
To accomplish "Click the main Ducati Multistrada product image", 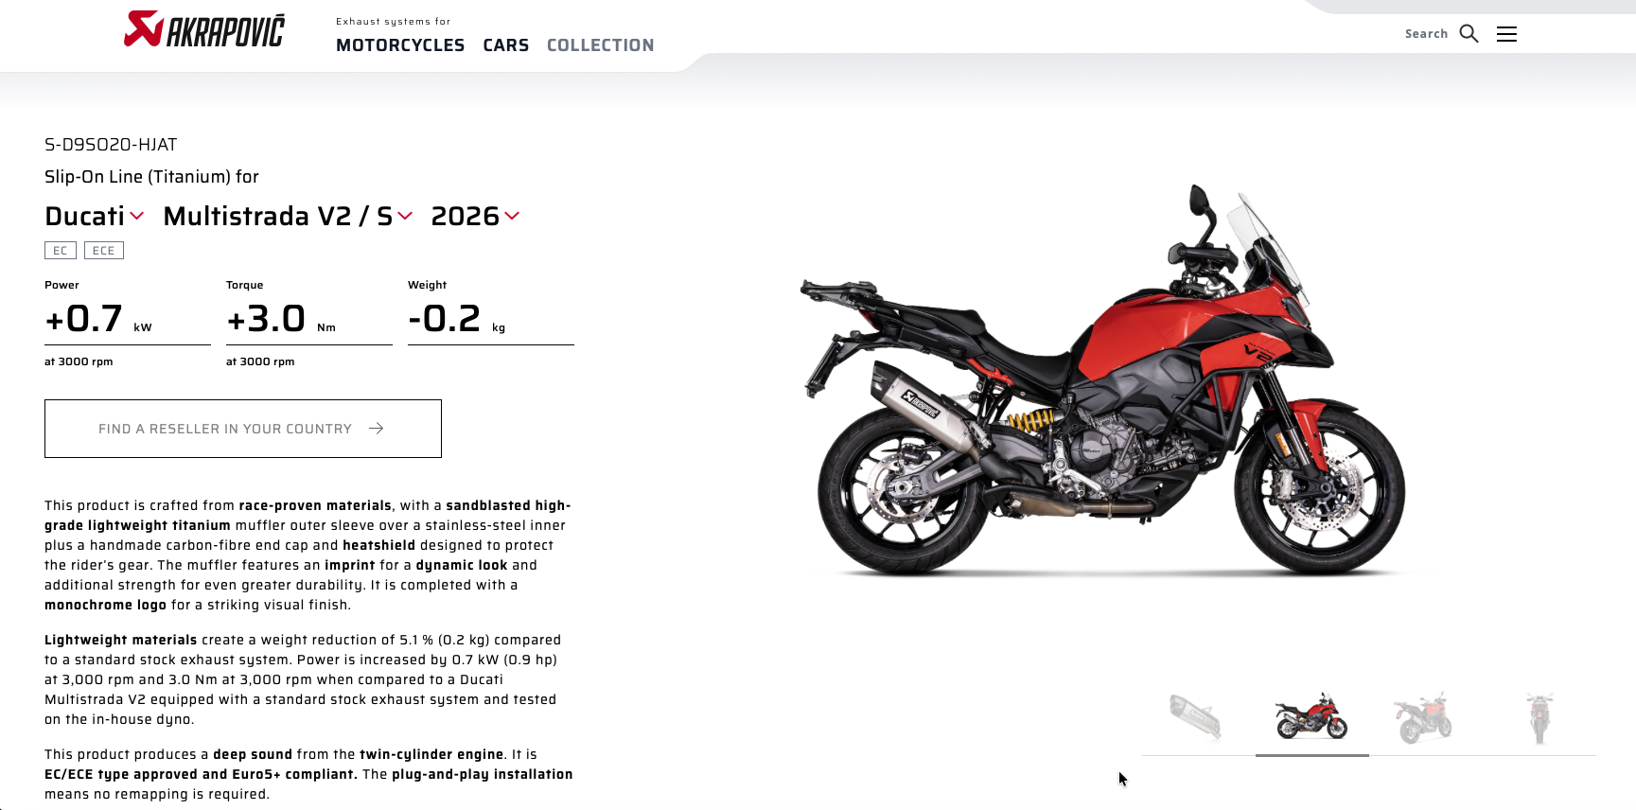I will tap(1104, 380).
